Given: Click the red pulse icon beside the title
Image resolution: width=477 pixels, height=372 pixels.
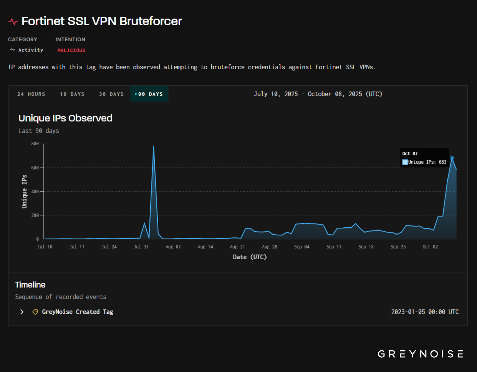Looking at the screenshot, I should pyautogui.click(x=13, y=22).
